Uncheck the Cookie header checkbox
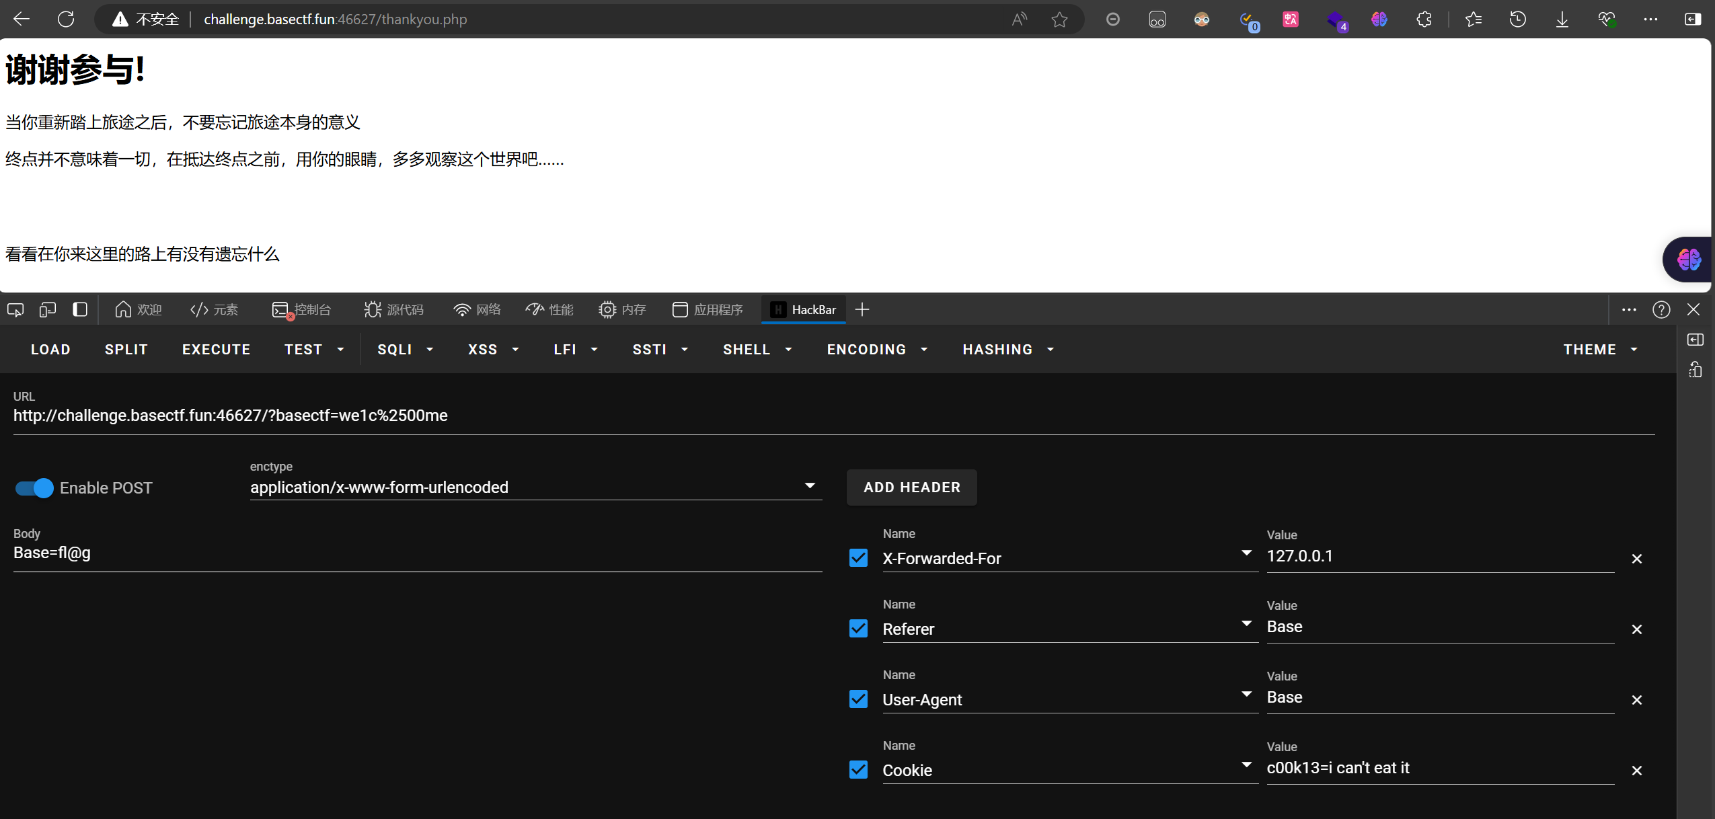The width and height of the screenshot is (1715, 819). (858, 770)
